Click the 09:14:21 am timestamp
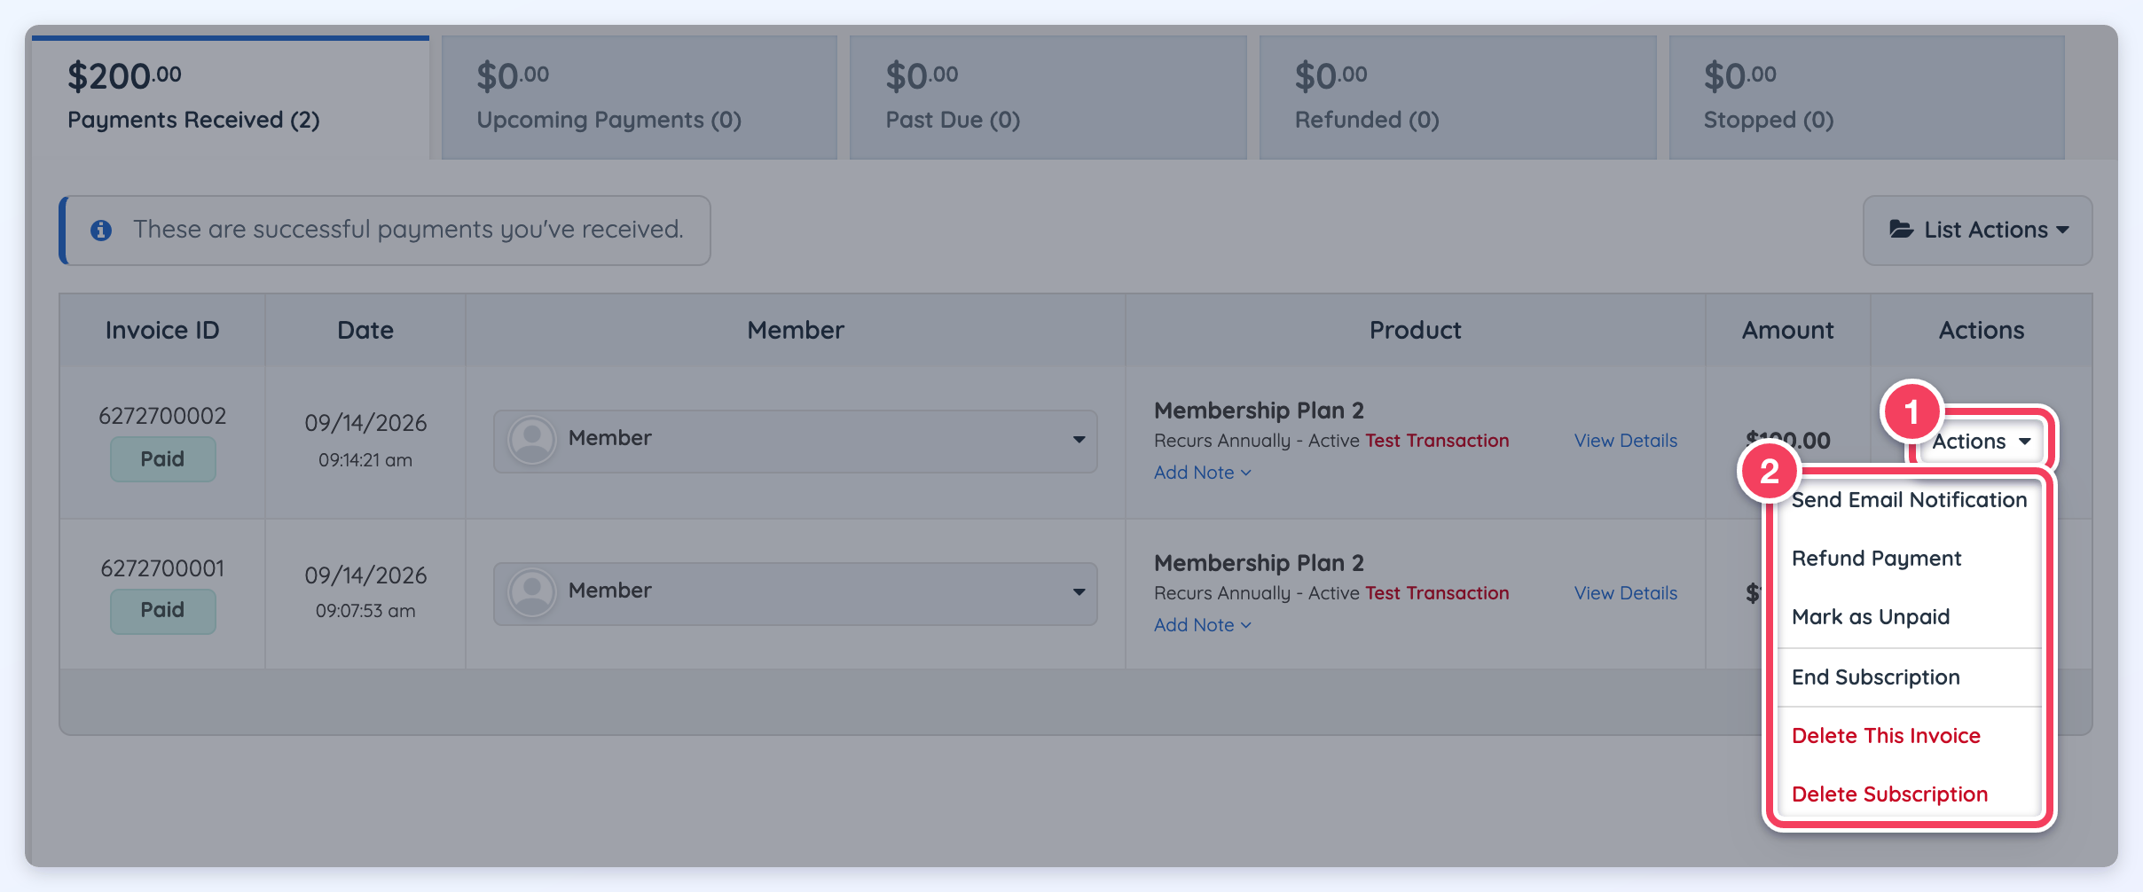The image size is (2143, 892). coord(365,460)
